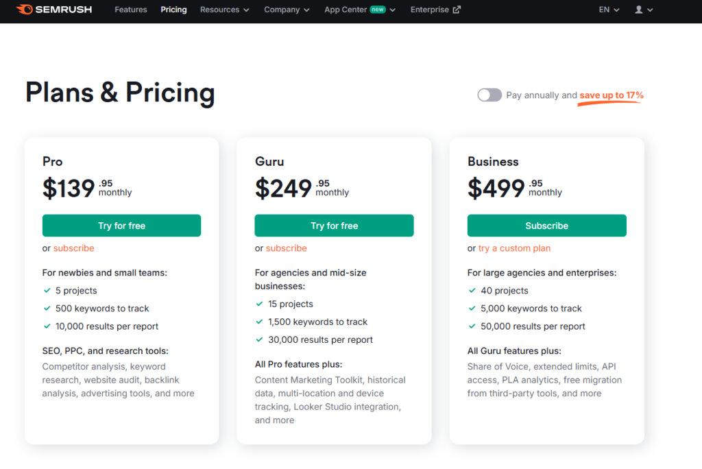Click checkmark beside '30,000 results per report'
This screenshot has height=469, width=702.
tap(259, 339)
